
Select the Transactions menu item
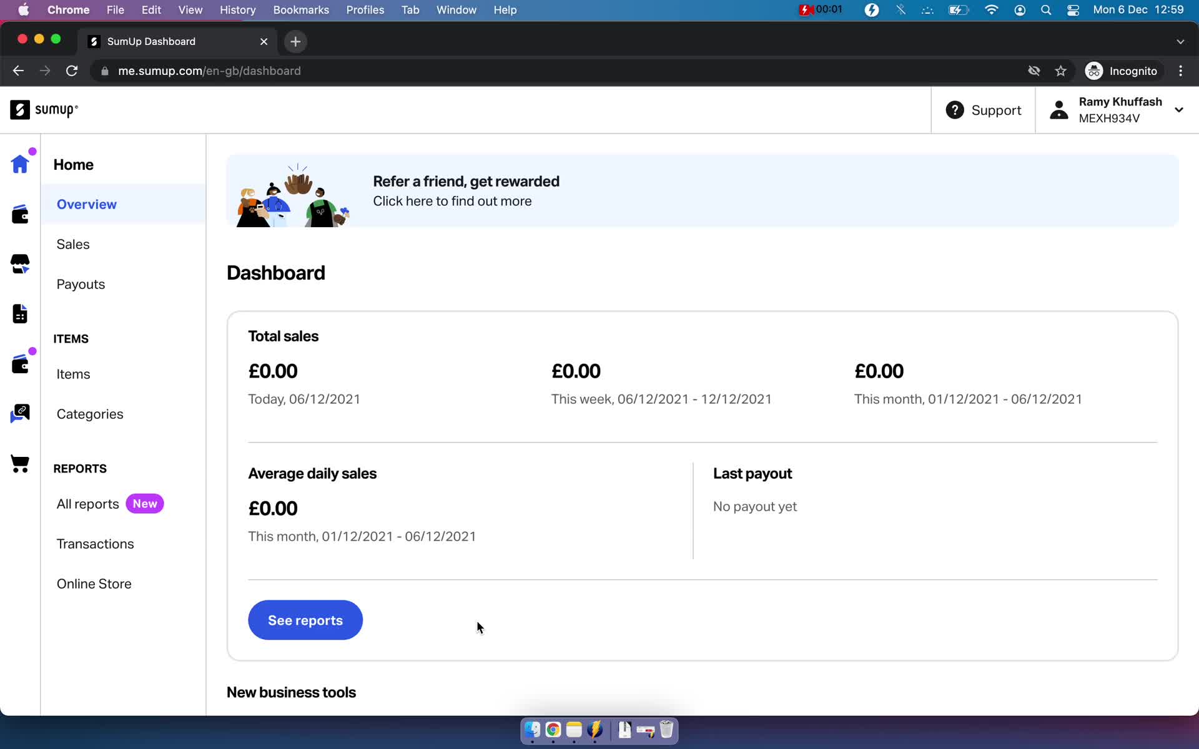96,544
